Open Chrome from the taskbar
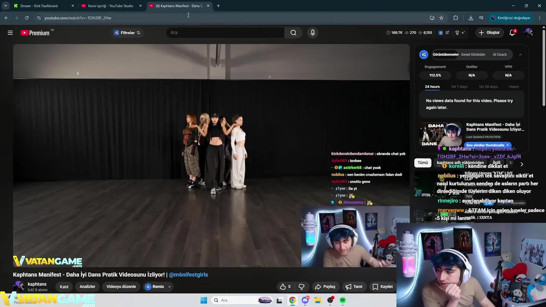546x307 pixels. 292,300
